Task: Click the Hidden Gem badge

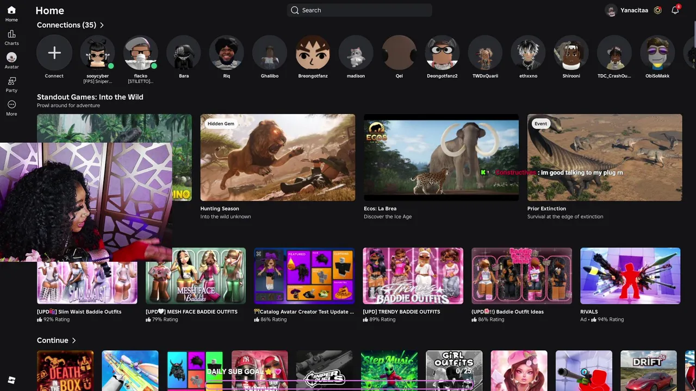Action: (221, 124)
